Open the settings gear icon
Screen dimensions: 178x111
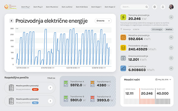pyautogui.click(x=155, y=7)
